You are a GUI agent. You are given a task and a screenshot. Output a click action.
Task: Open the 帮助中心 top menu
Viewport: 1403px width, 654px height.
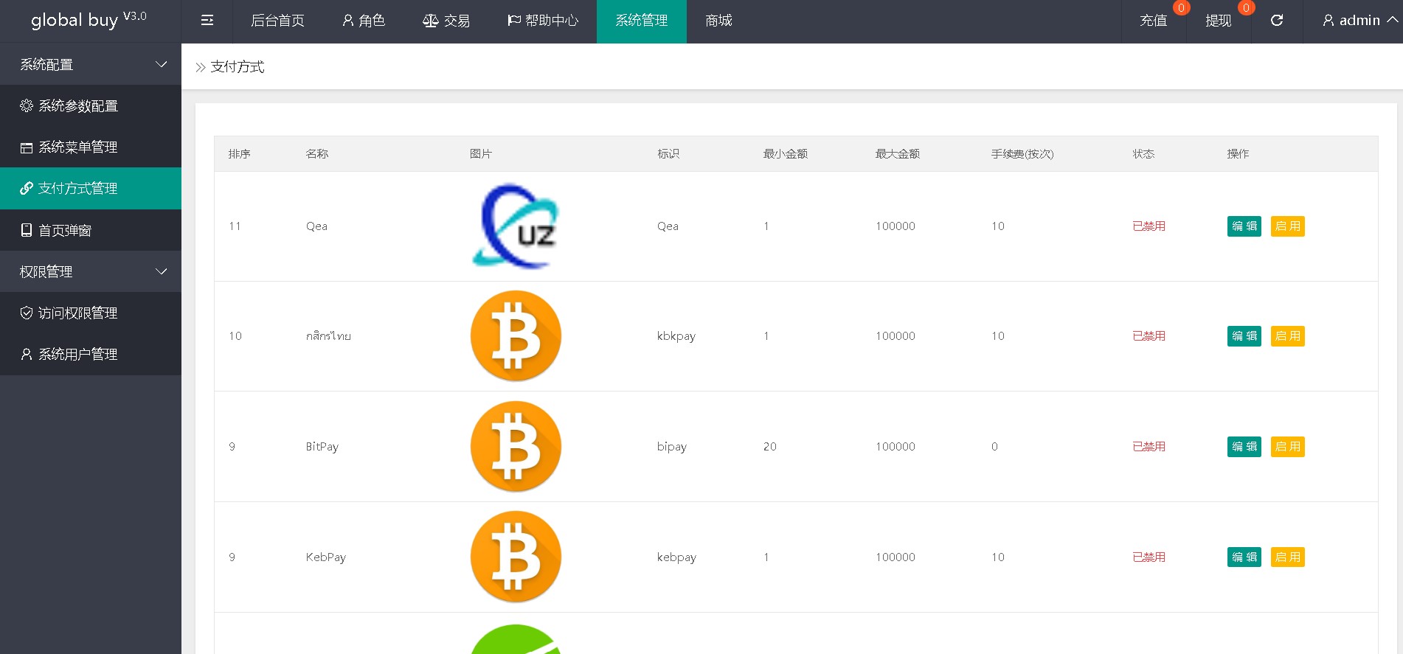pos(543,21)
